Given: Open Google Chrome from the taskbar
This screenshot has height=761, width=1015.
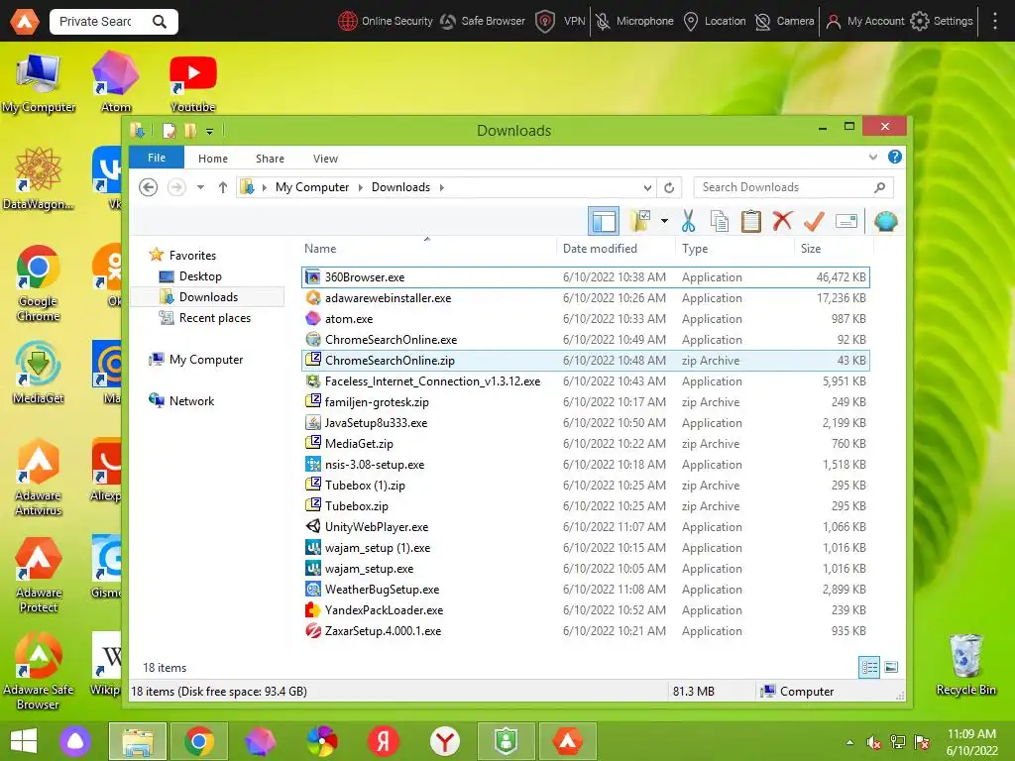Looking at the screenshot, I should click(x=198, y=741).
